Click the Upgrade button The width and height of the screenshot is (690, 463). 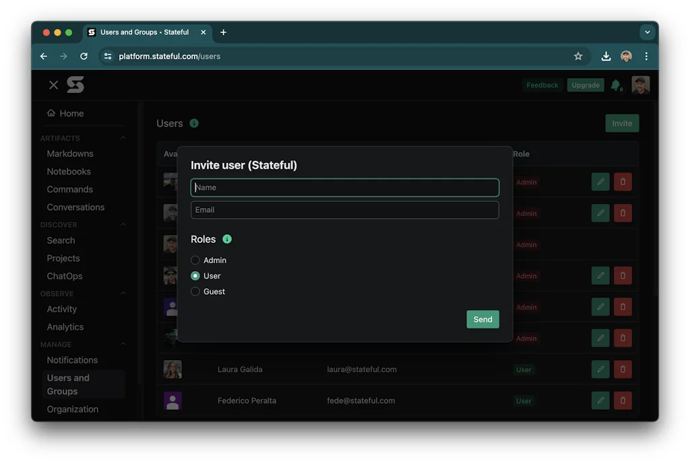[585, 85]
